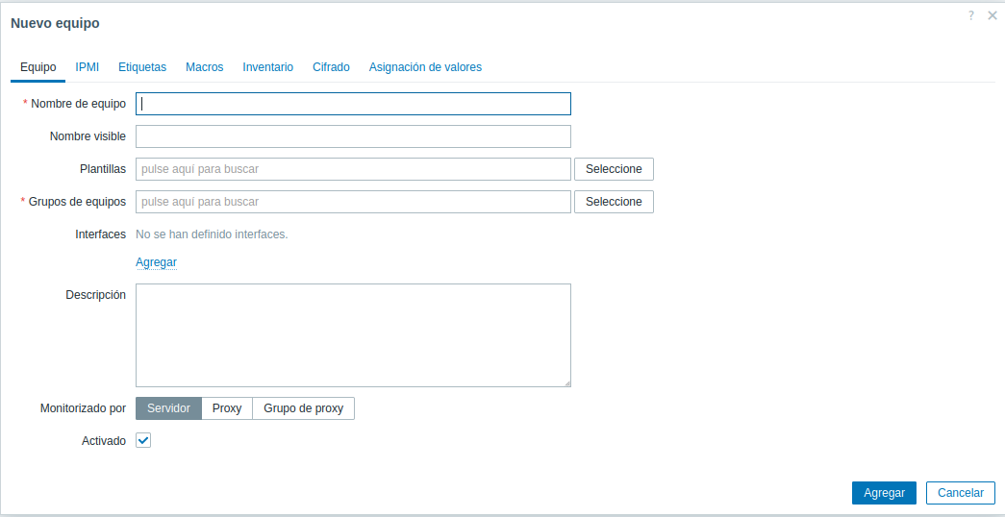
Task: Open the Etiquetas tab
Action: pos(142,67)
